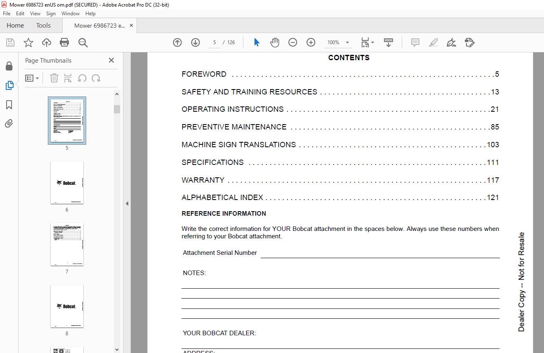The height and width of the screenshot is (353, 544).
Task: Open the View menu
Action: click(x=35, y=14)
